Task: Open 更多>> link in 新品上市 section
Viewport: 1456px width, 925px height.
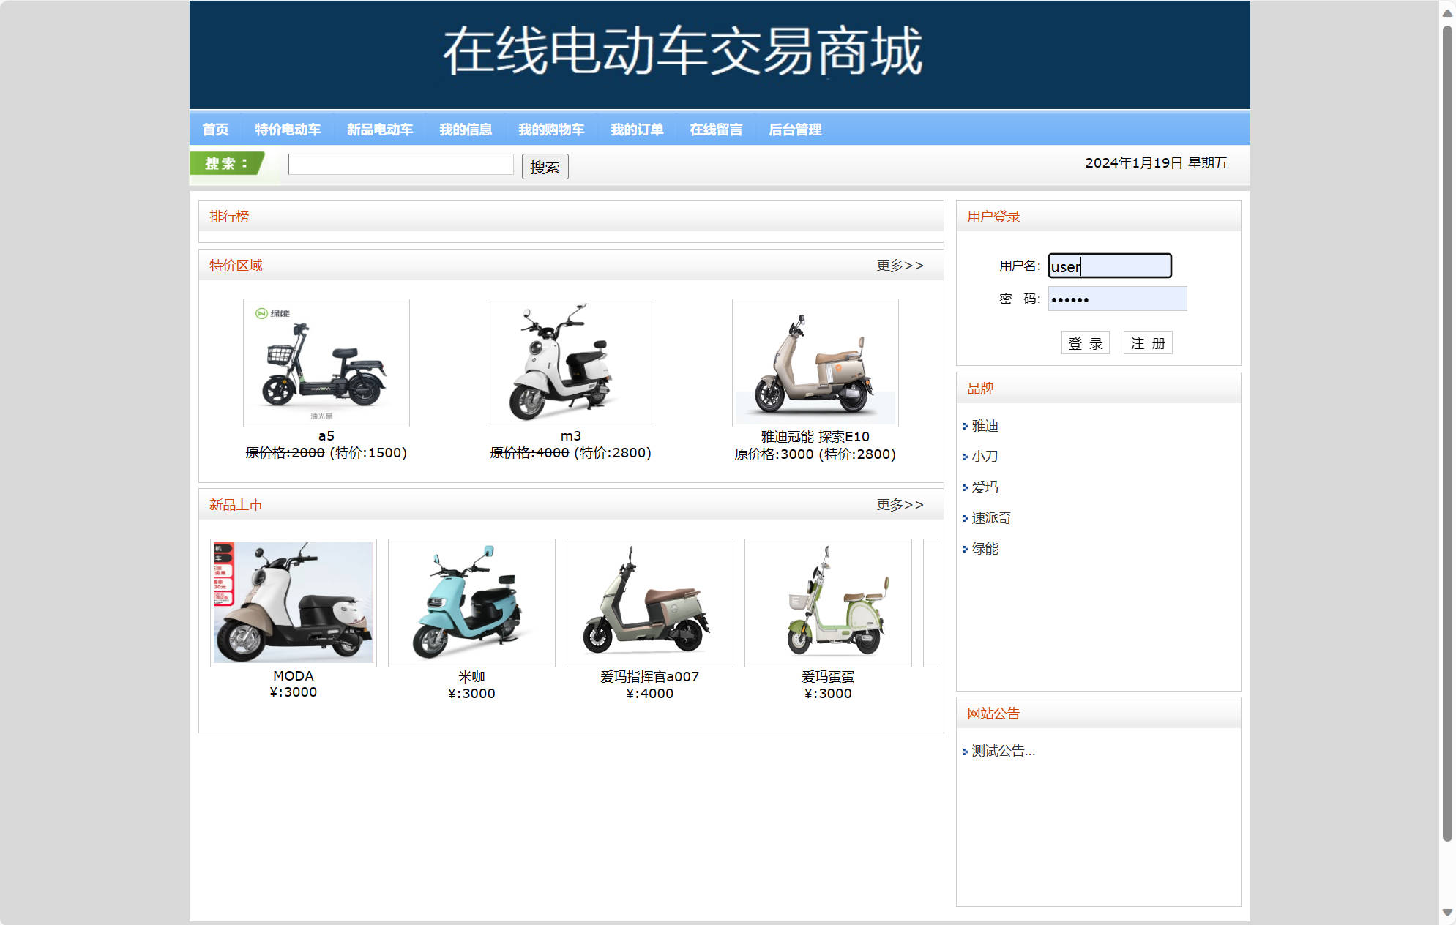Action: 897,504
